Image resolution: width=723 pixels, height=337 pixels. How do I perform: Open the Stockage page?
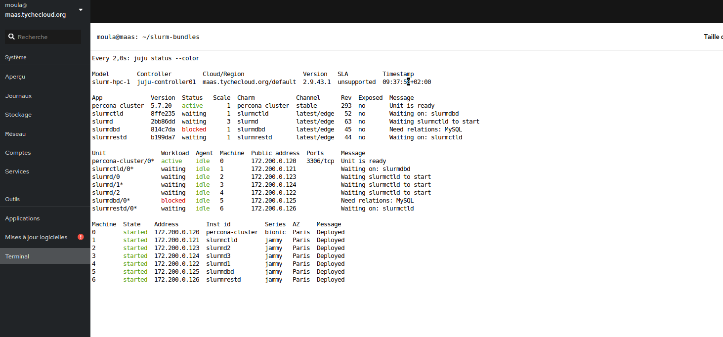18,114
